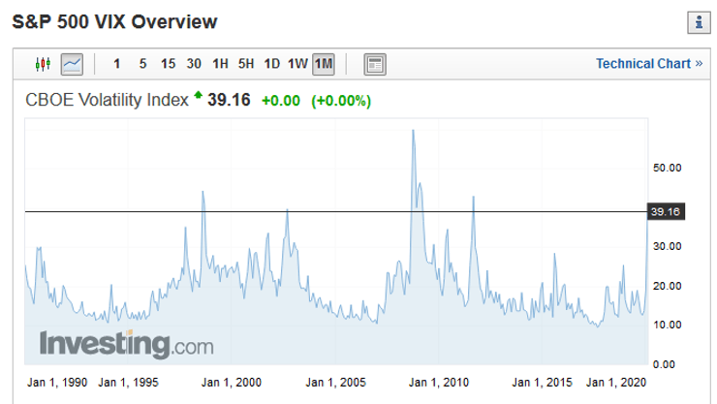Open the chart layout panel icon
This screenshot has height=404, width=717.
[x=374, y=65]
